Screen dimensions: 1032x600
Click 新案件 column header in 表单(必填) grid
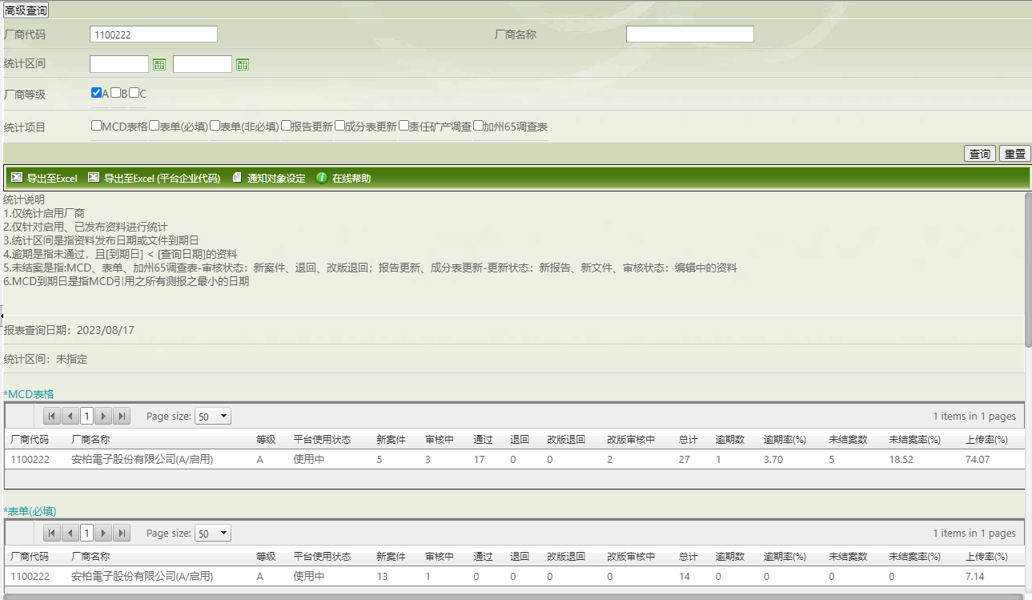click(x=391, y=557)
